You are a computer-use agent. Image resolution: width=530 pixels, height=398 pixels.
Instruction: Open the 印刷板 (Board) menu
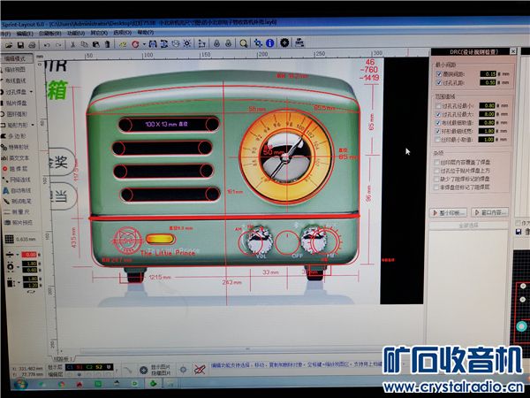coord(49,34)
